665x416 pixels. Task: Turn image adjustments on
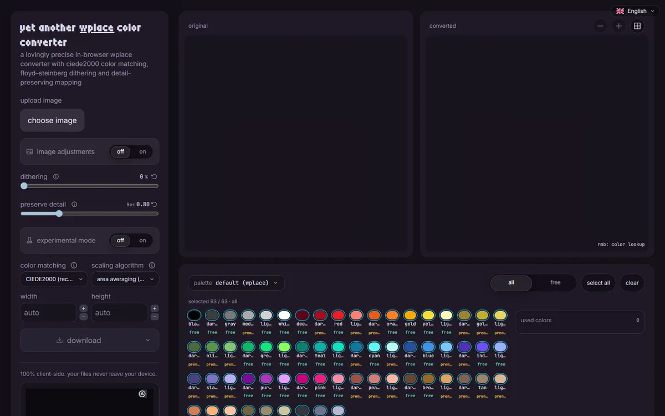click(142, 152)
